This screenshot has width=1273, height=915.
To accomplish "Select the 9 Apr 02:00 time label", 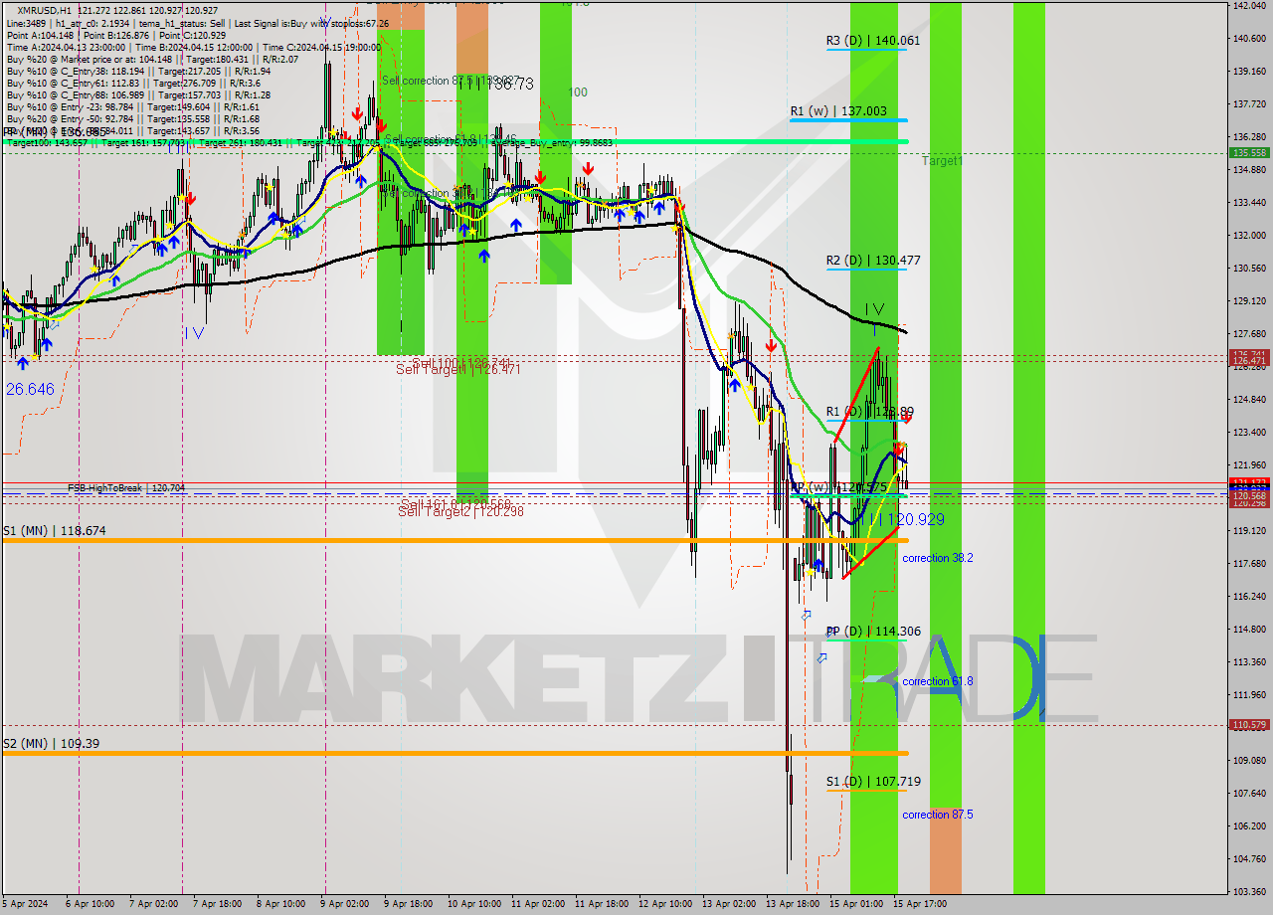I will coord(344,905).
